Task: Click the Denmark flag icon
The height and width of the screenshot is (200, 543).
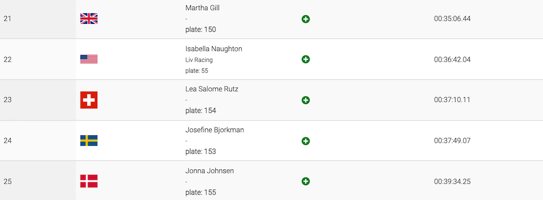Action: tap(89, 181)
